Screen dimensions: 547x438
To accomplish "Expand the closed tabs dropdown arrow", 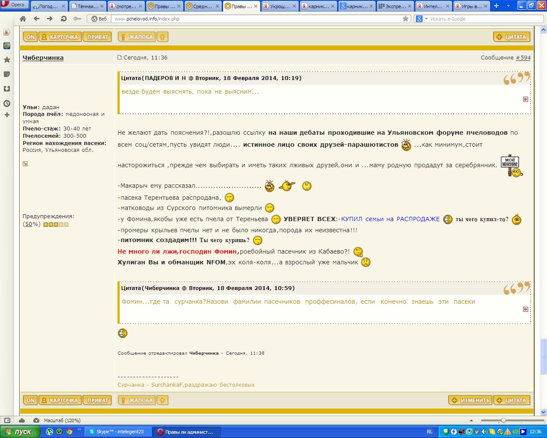I will (509, 6).
